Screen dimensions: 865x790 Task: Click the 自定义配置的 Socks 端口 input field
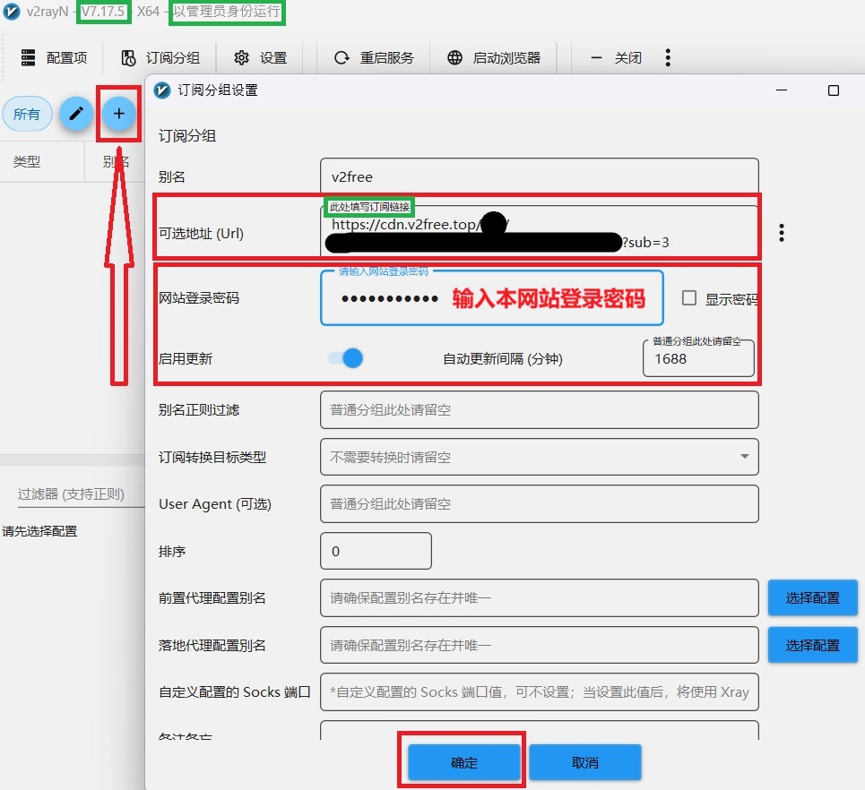(x=539, y=691)
